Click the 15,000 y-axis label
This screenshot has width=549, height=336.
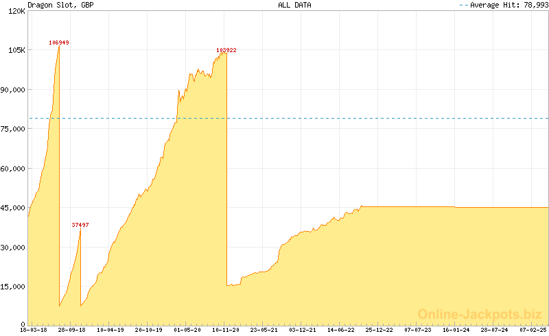[13, 287]
